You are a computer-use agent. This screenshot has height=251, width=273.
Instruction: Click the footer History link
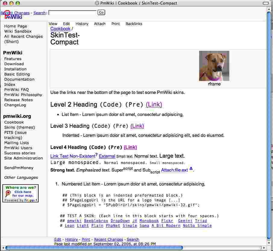click(71, 240)
